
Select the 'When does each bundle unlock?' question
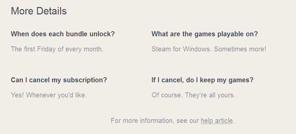click(63, 34)
